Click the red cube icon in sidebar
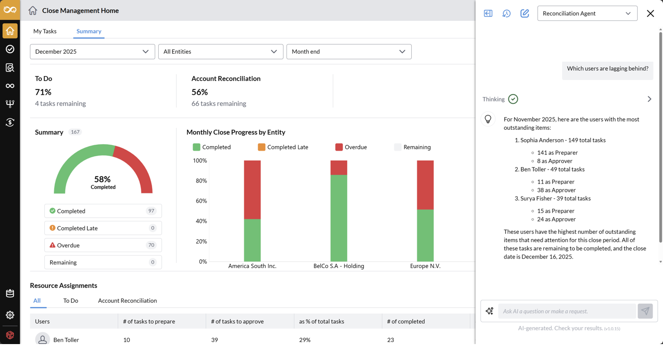Image resolution: width=663 pixels, height=358 pixels. pos(10,335)
